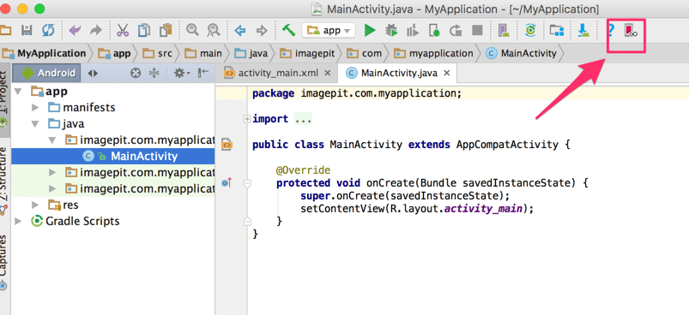Open Find with the magnifier icon
This screenshot has height=315, width=689.
point(192,30)
